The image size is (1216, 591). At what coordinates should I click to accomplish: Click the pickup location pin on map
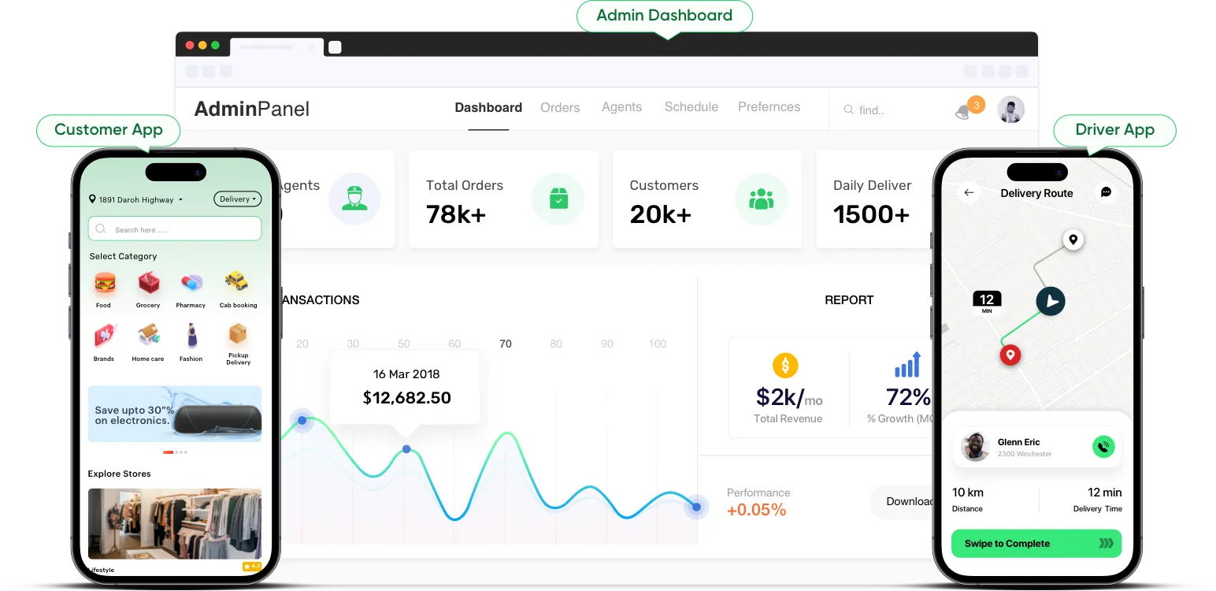coord(1072,240)
